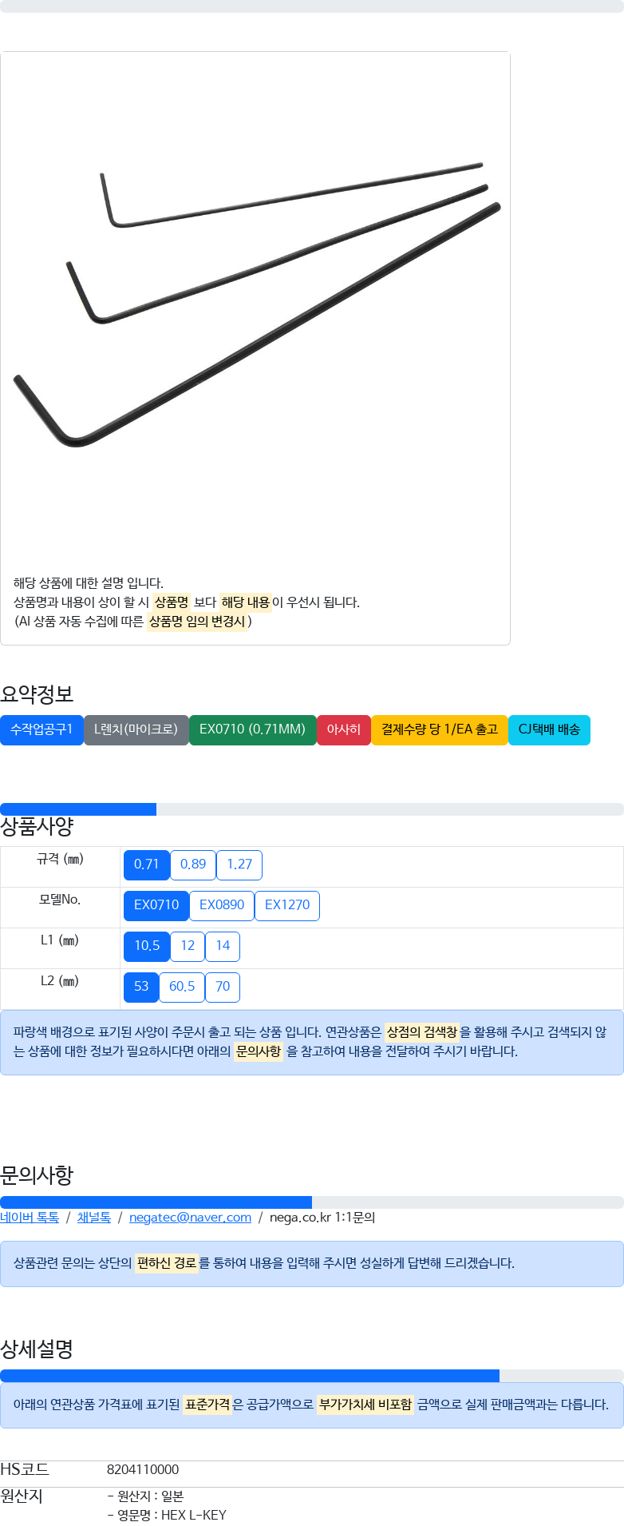624x1526 pixels.
Task: Click the 아사히 brand badge
Action: click(x=344, y=729)
